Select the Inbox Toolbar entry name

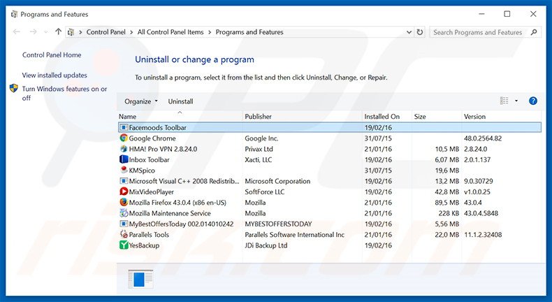pyautogui.click(x=150, y=159)
